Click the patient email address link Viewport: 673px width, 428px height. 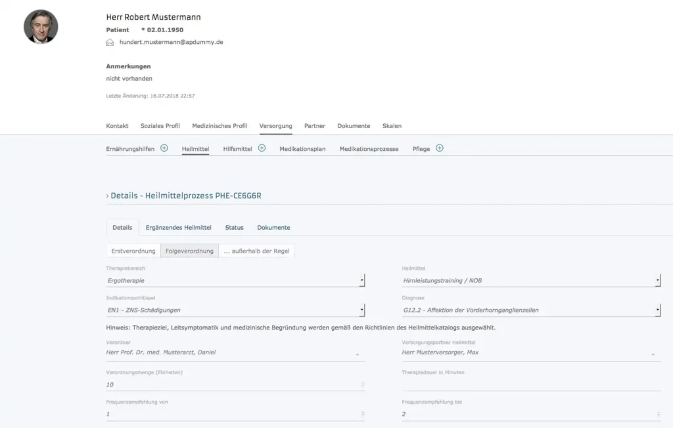[x=171, y=42]
